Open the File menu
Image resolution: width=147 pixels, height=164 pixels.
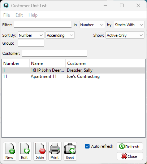pos(7,15)
